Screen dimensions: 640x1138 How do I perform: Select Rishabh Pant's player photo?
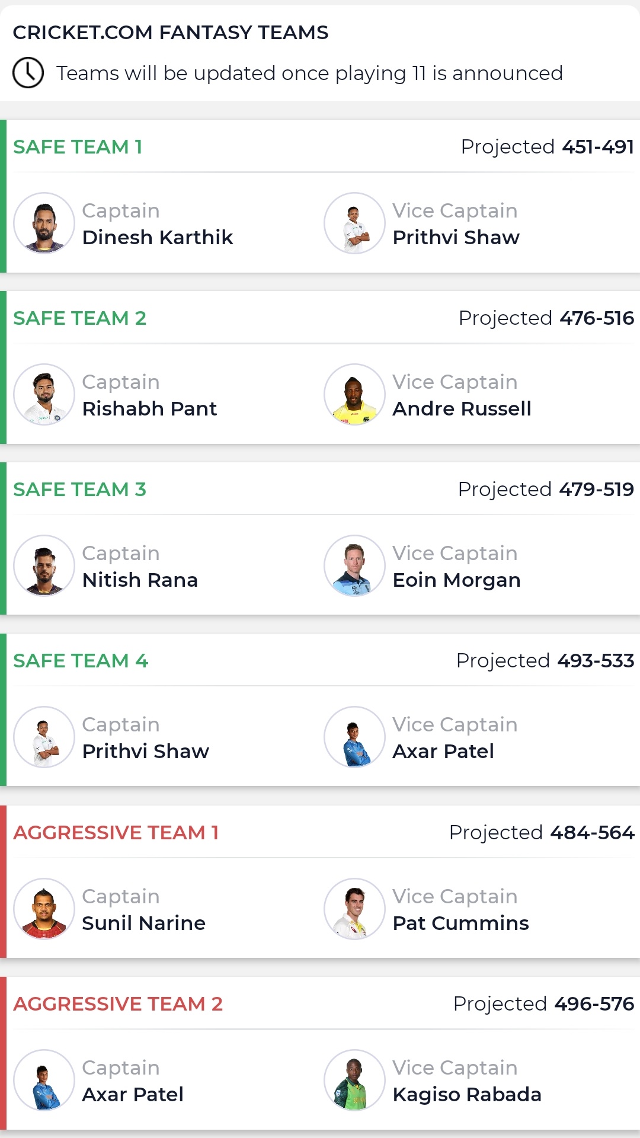tap(44, 394)
